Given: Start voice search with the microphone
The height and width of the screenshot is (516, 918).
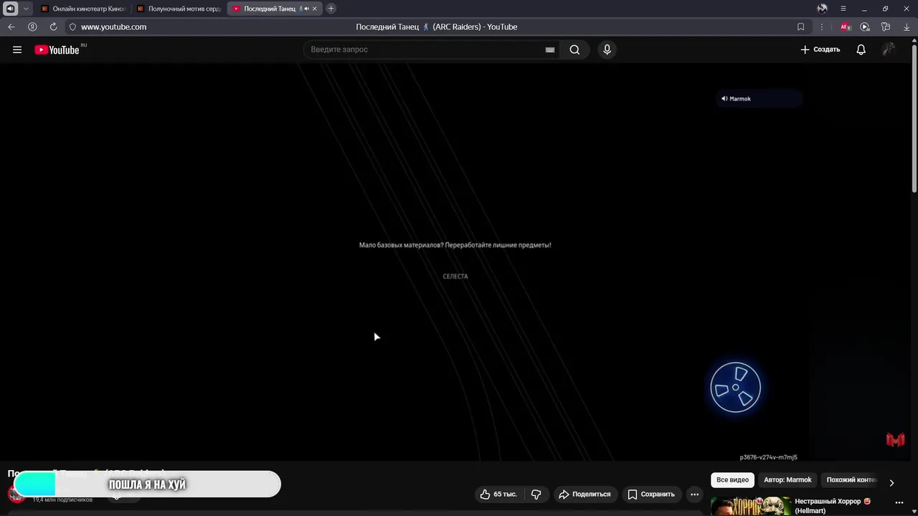Looking at the screenshot, I should coord(607,49).
